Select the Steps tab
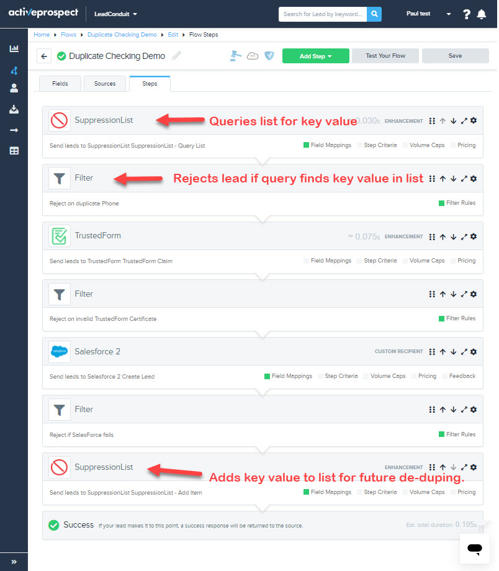The width and height of the screenshot is (499, 571). pyautogui.click(x=150, y=84)
